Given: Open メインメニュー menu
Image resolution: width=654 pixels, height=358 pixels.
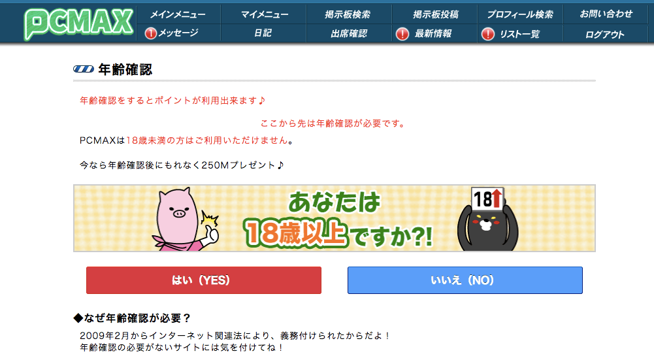Looking at the screenshot, I should pyautogui.click(x=178, y=14).
